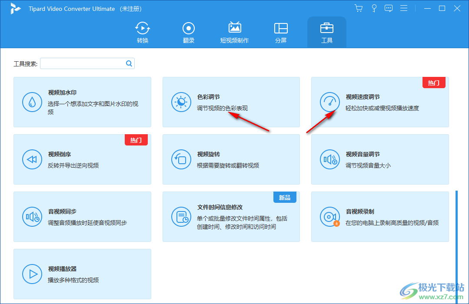Click the 视频音量调节 volume icon
This screenshot has width=469, height=304.
(x=330, y=159)
